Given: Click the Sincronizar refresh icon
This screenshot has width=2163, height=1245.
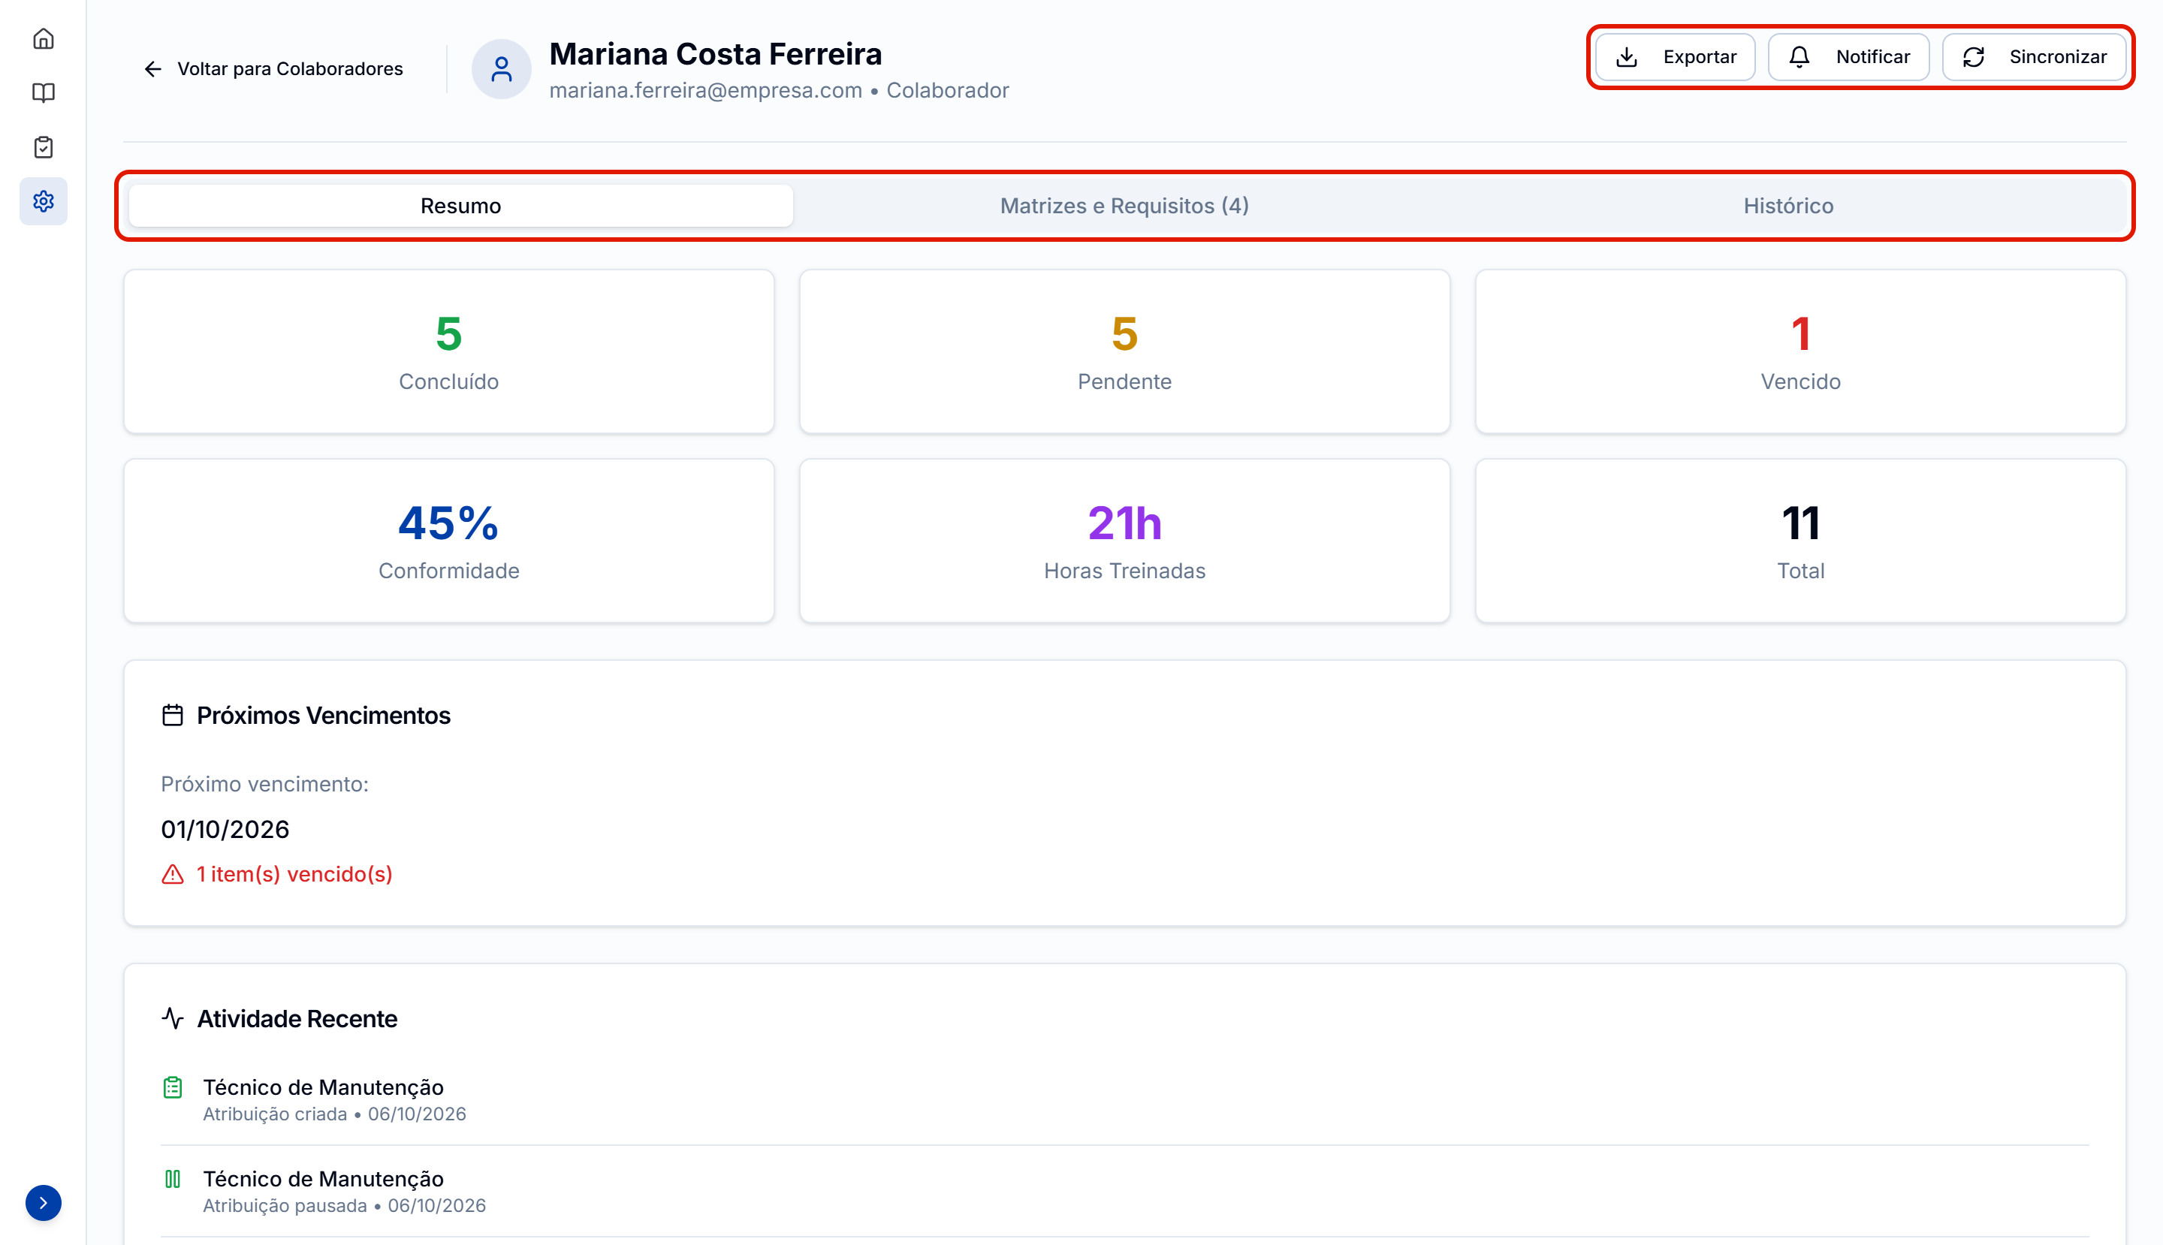Looking at the screenshot, I should [1972, 57].
